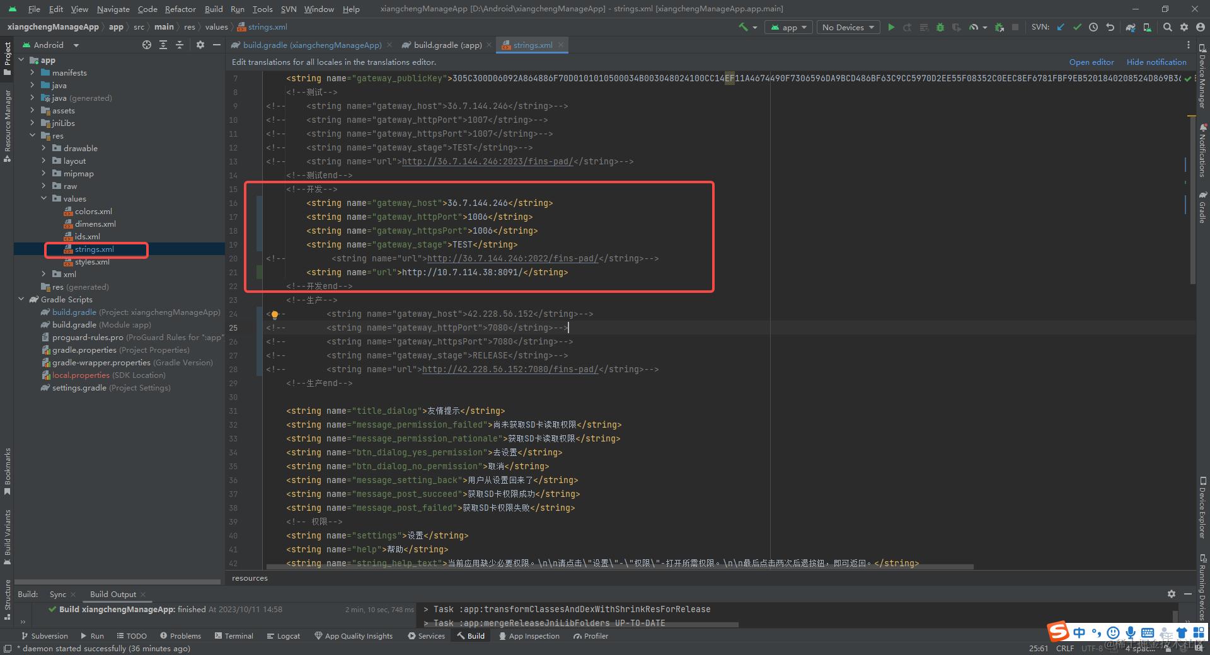Click Hide notification link
Screen dimensions: 1210x655
(1156, 62)
